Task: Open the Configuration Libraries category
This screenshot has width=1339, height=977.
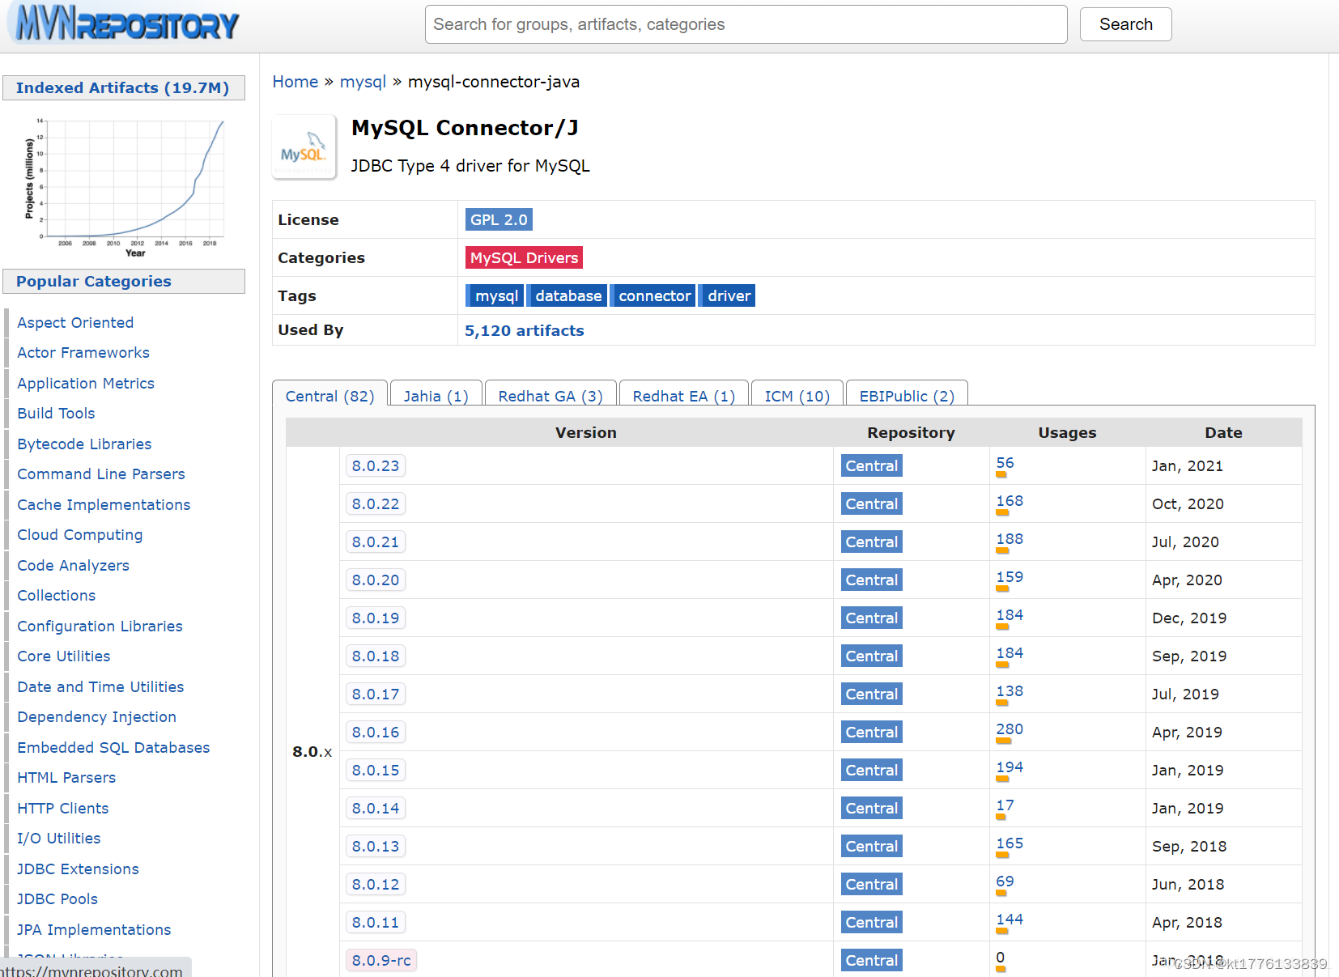Action: 100,626
